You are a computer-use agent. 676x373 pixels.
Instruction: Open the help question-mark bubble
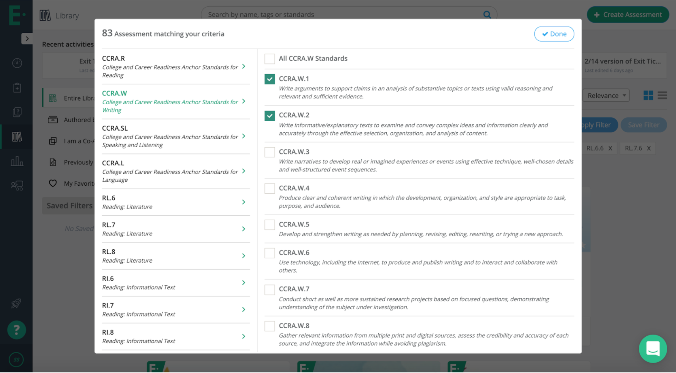[16, 330]
